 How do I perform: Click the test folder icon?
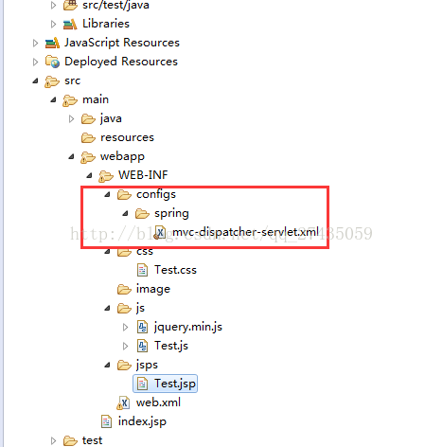click(70, 440)
